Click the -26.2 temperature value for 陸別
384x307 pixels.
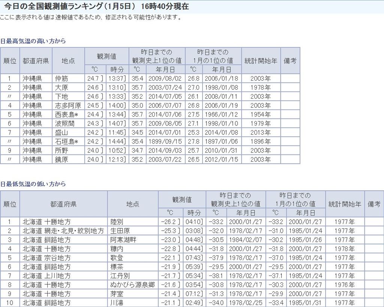(169, 222)
